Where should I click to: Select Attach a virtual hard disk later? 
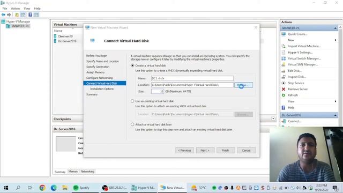(x=132, y=124)
